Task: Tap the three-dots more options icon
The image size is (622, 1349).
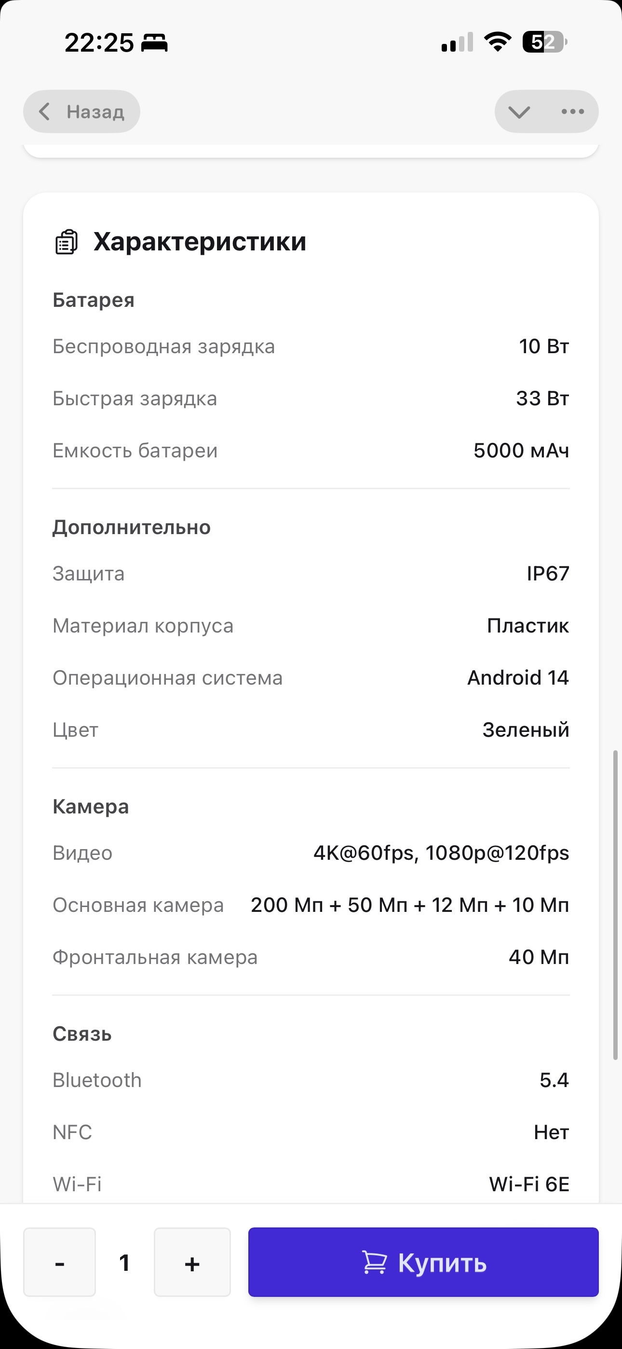Action: tap(572, 111)
